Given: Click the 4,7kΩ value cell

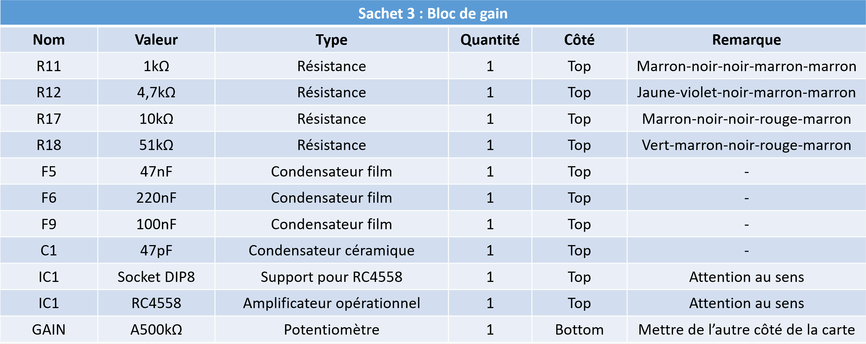Looking at the screenshot, I should (156, 92).
